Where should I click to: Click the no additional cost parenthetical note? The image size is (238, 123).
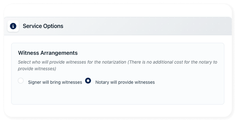pyautogui.click(x=118, y=65)
